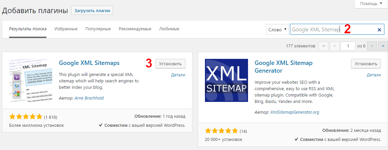Screen dimensions: 388x150
Task: Open the Популярные tab
Action: (x=98, y=29)
